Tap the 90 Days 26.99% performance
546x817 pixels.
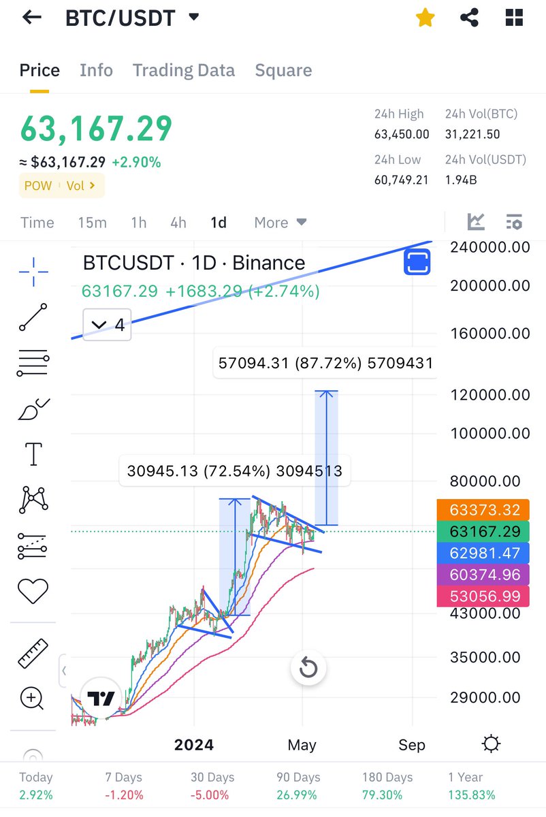pos(298,786)
